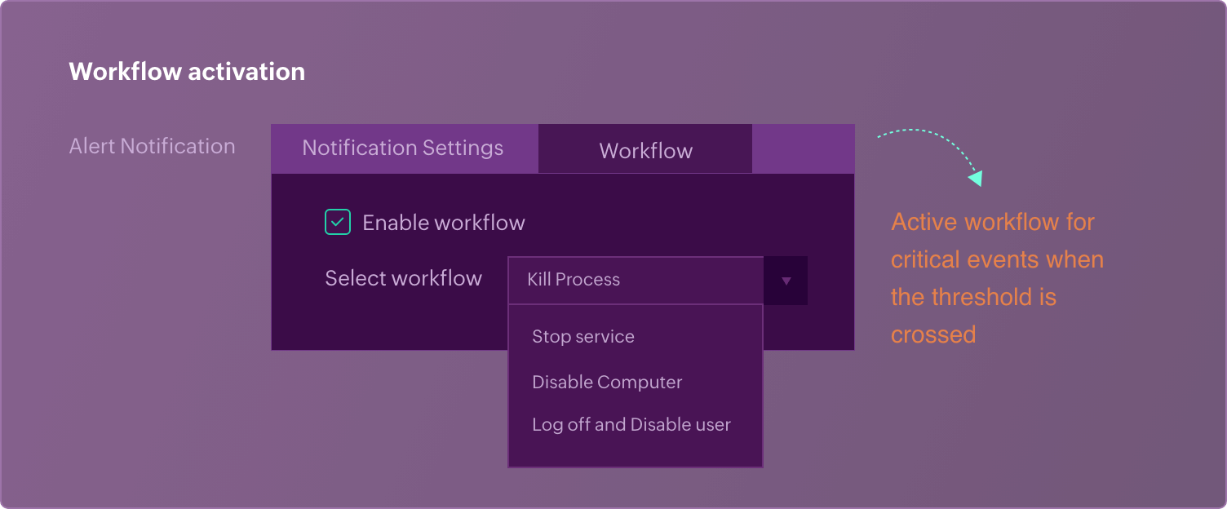This screenshot has width=1227, height=509.
Task: Expand the Select workflow dropdown arrow
Action: coord(786,281)
